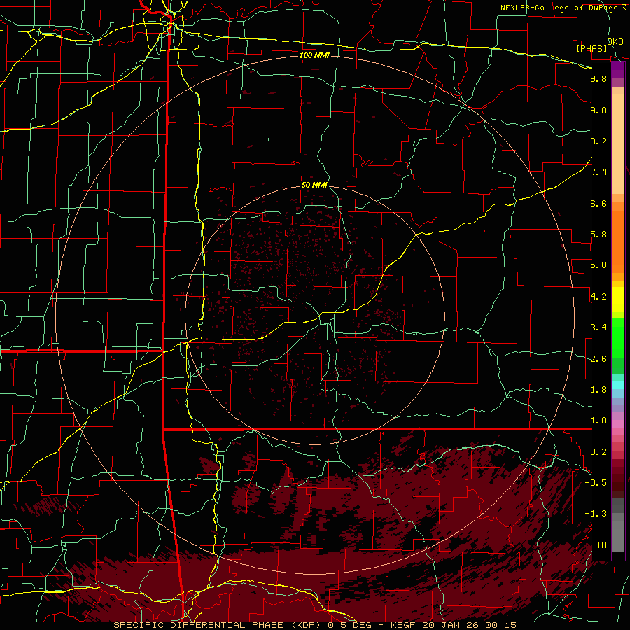Click the 6.6 value on the color scale
Viewport: 630px width, 630px height.
598,203
